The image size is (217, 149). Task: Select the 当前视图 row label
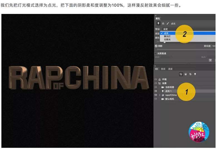point(170,87)
